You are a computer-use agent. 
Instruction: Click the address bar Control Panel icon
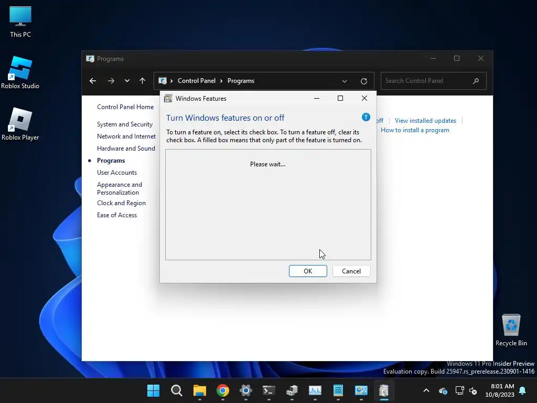pos(163,81)
